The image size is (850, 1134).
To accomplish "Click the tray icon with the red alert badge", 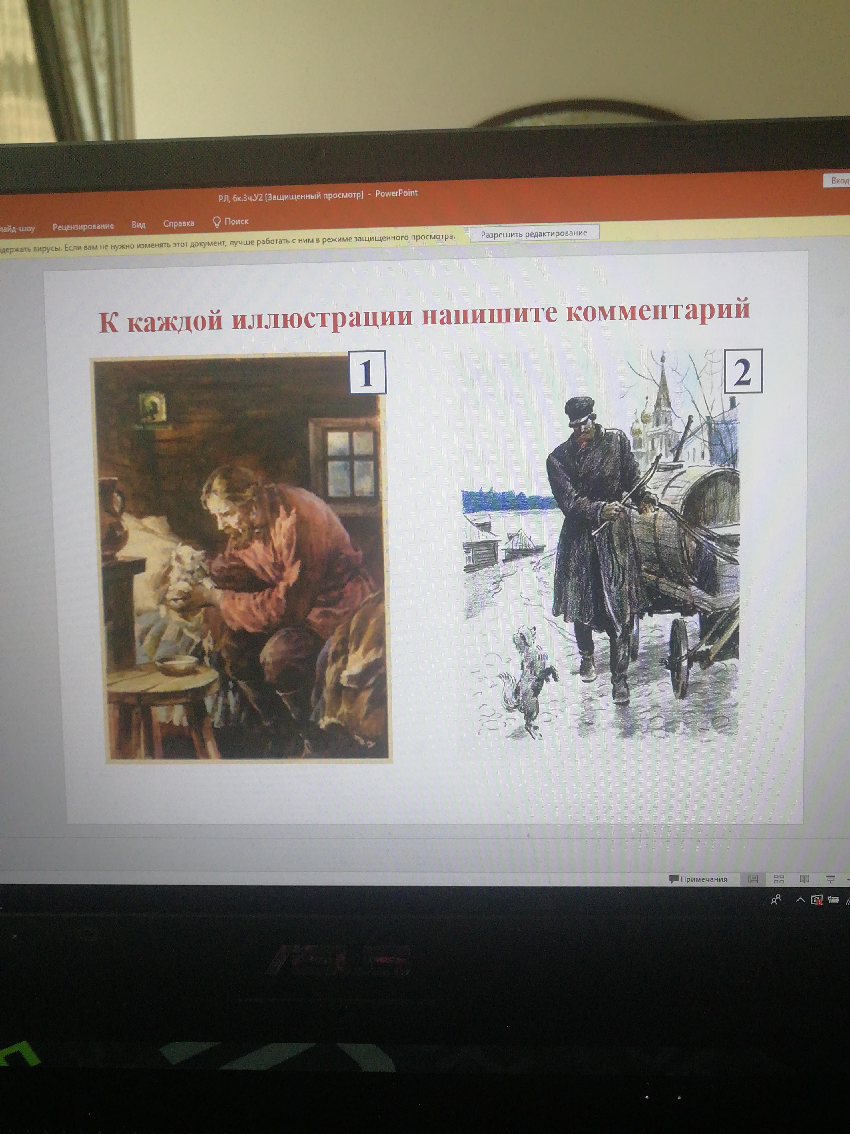I will point(817,900).
